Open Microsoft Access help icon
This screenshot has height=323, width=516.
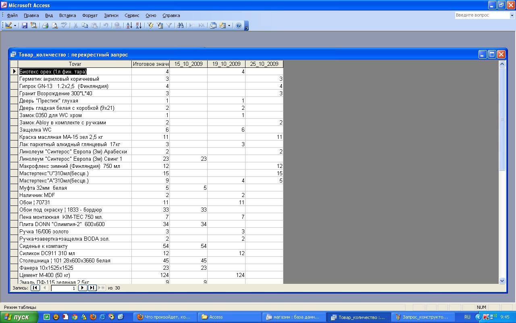[x=238, y=25]
